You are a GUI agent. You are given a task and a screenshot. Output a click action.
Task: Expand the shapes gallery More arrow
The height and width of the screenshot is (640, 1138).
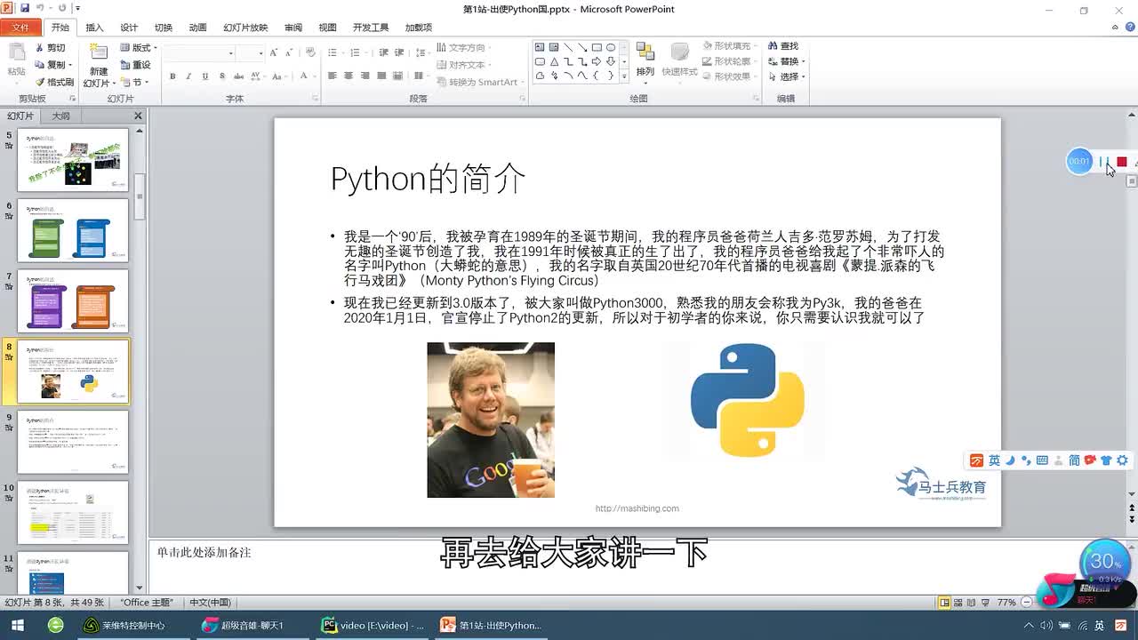click(x=624, y=76)
